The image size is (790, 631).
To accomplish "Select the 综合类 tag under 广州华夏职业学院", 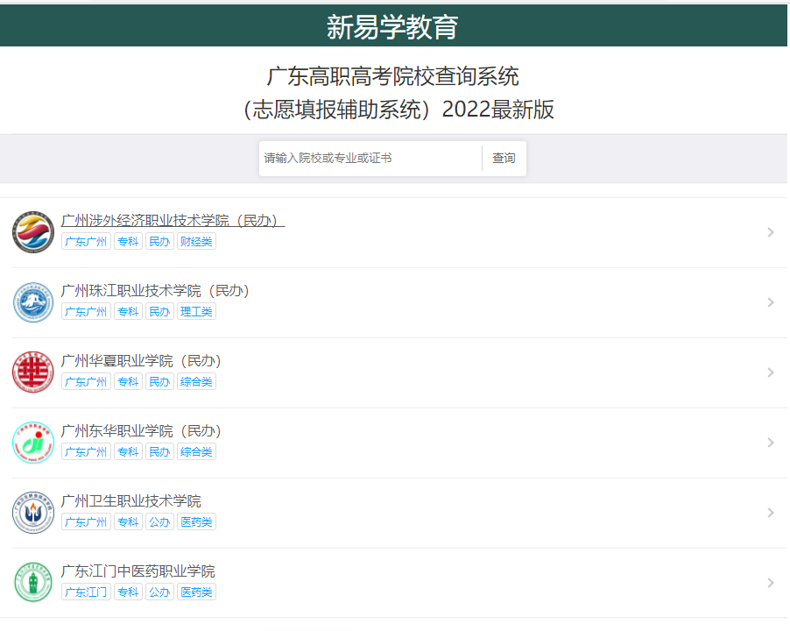I will pyautogui.click(x=195, y=381).
